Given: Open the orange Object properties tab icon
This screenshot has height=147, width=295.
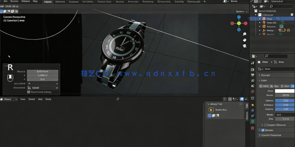Looking at the screenshot, I should coord(253,105).
